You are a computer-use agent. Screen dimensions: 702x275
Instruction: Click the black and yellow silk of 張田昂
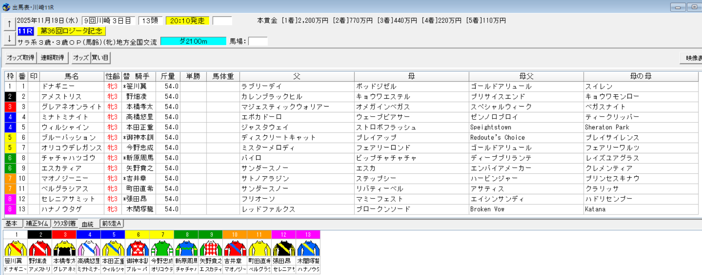click(283, 248)
